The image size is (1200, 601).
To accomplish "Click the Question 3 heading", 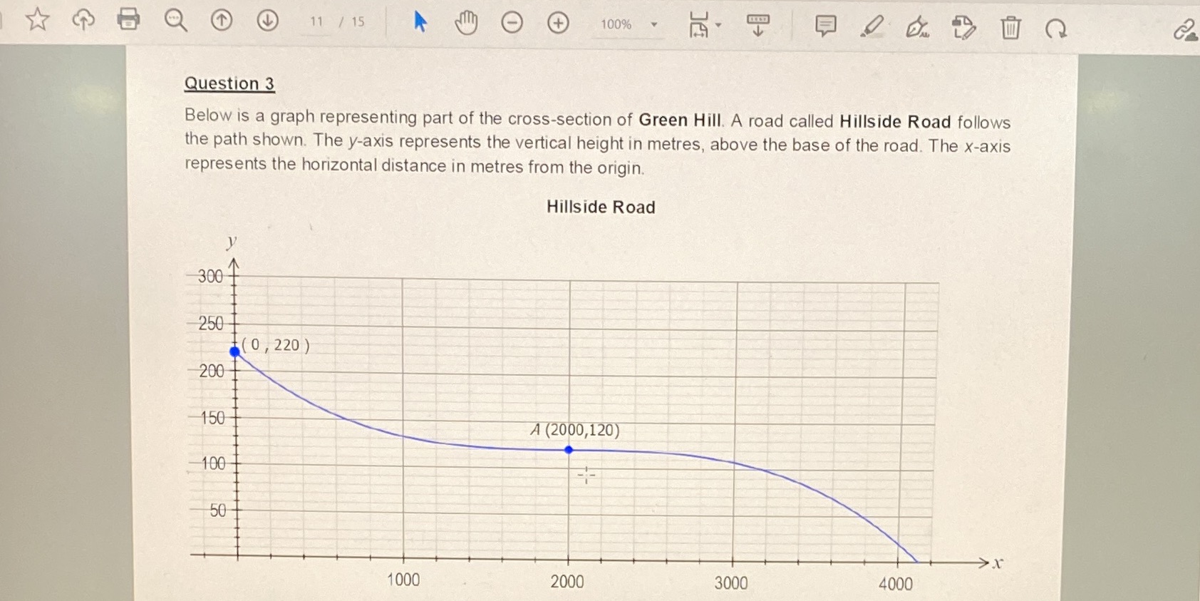I will (x=229, y=83).
